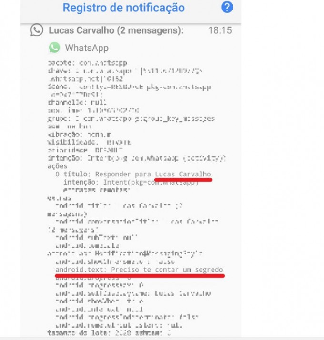Click the long red underline beneath android.text
This screenshot has height=340, width=324.
(x=140, y=276)
